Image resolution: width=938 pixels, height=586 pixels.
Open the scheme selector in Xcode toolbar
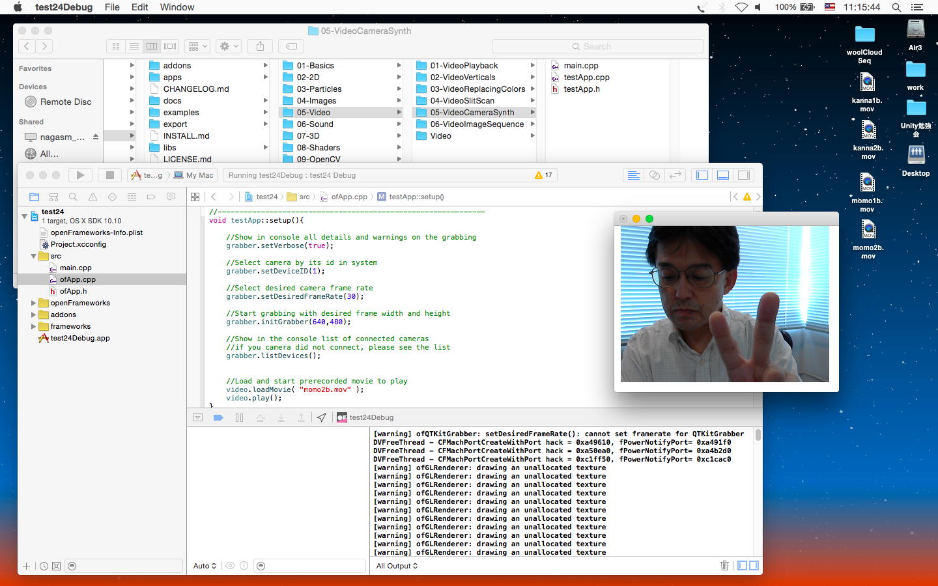tap(147, 175)
